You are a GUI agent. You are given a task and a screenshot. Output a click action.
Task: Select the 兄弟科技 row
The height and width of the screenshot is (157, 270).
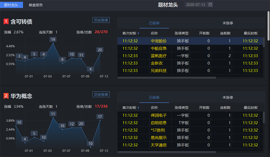point(190,71)
